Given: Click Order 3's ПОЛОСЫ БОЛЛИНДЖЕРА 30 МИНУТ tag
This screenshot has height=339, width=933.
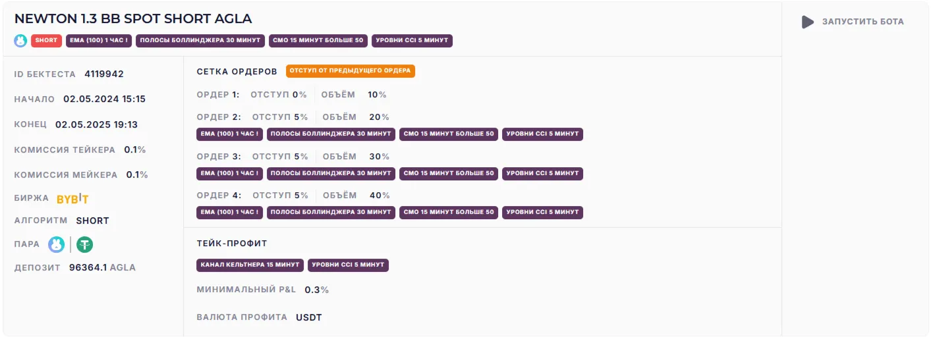Looking at the screenshot, I should (331, 174).
